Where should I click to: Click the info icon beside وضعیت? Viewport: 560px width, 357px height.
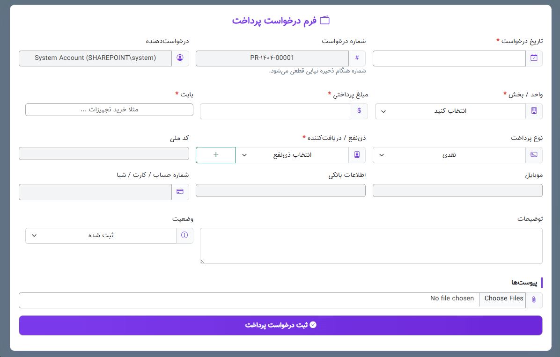pos(184,235)
